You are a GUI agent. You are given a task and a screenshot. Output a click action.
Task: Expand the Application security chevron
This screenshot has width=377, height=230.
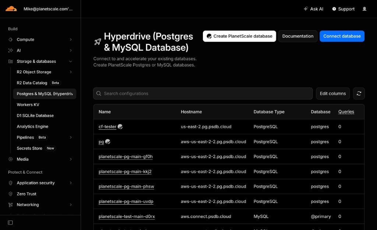[x=71, y=183]
